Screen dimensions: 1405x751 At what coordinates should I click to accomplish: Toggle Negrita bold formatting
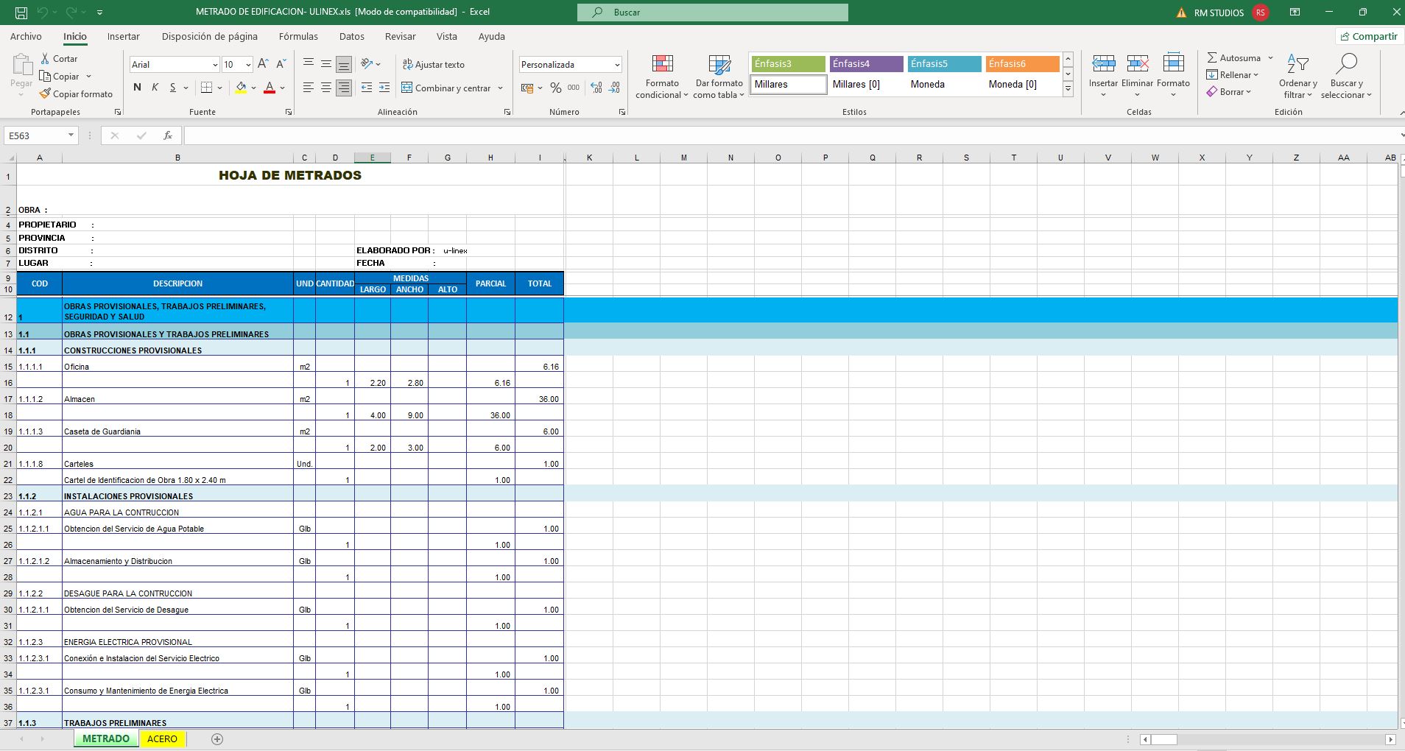pyautogui.click(x=137, y=88)
